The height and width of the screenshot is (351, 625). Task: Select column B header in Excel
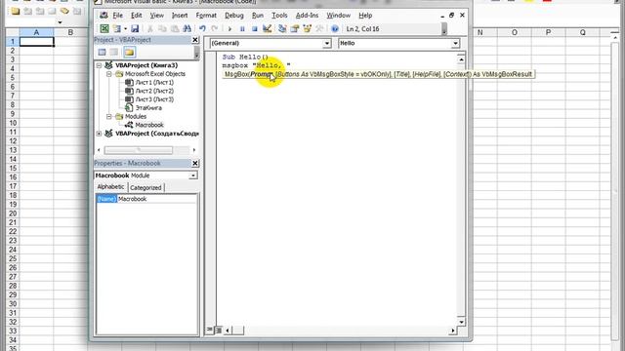(x=70, y=32)
